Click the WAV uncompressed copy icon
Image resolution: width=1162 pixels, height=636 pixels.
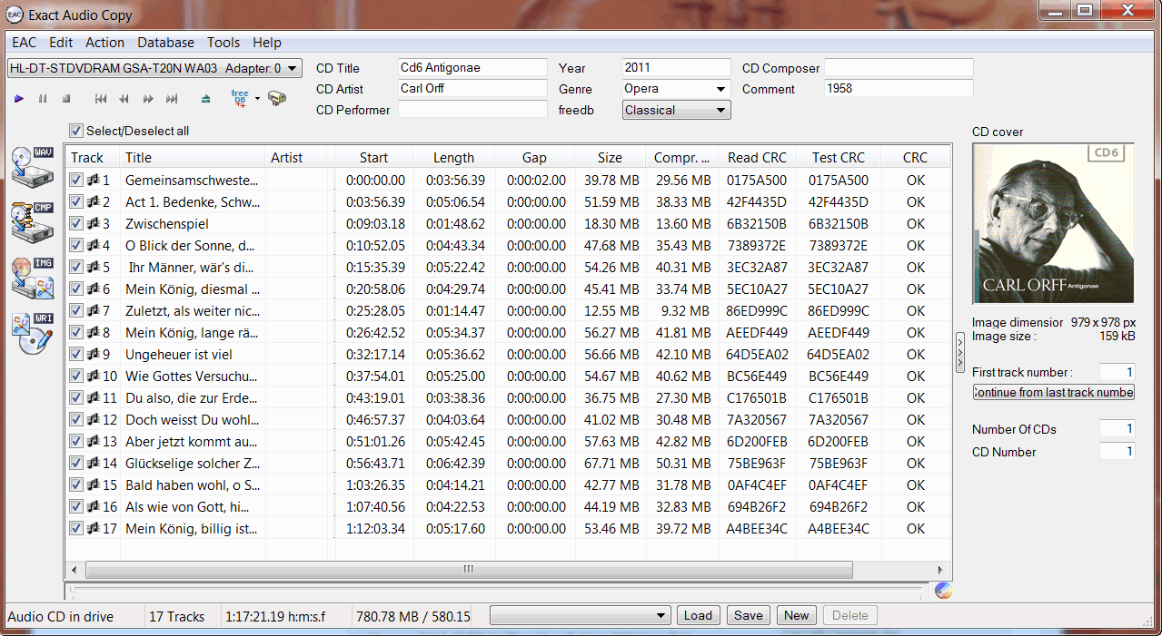tap(33, 166)
